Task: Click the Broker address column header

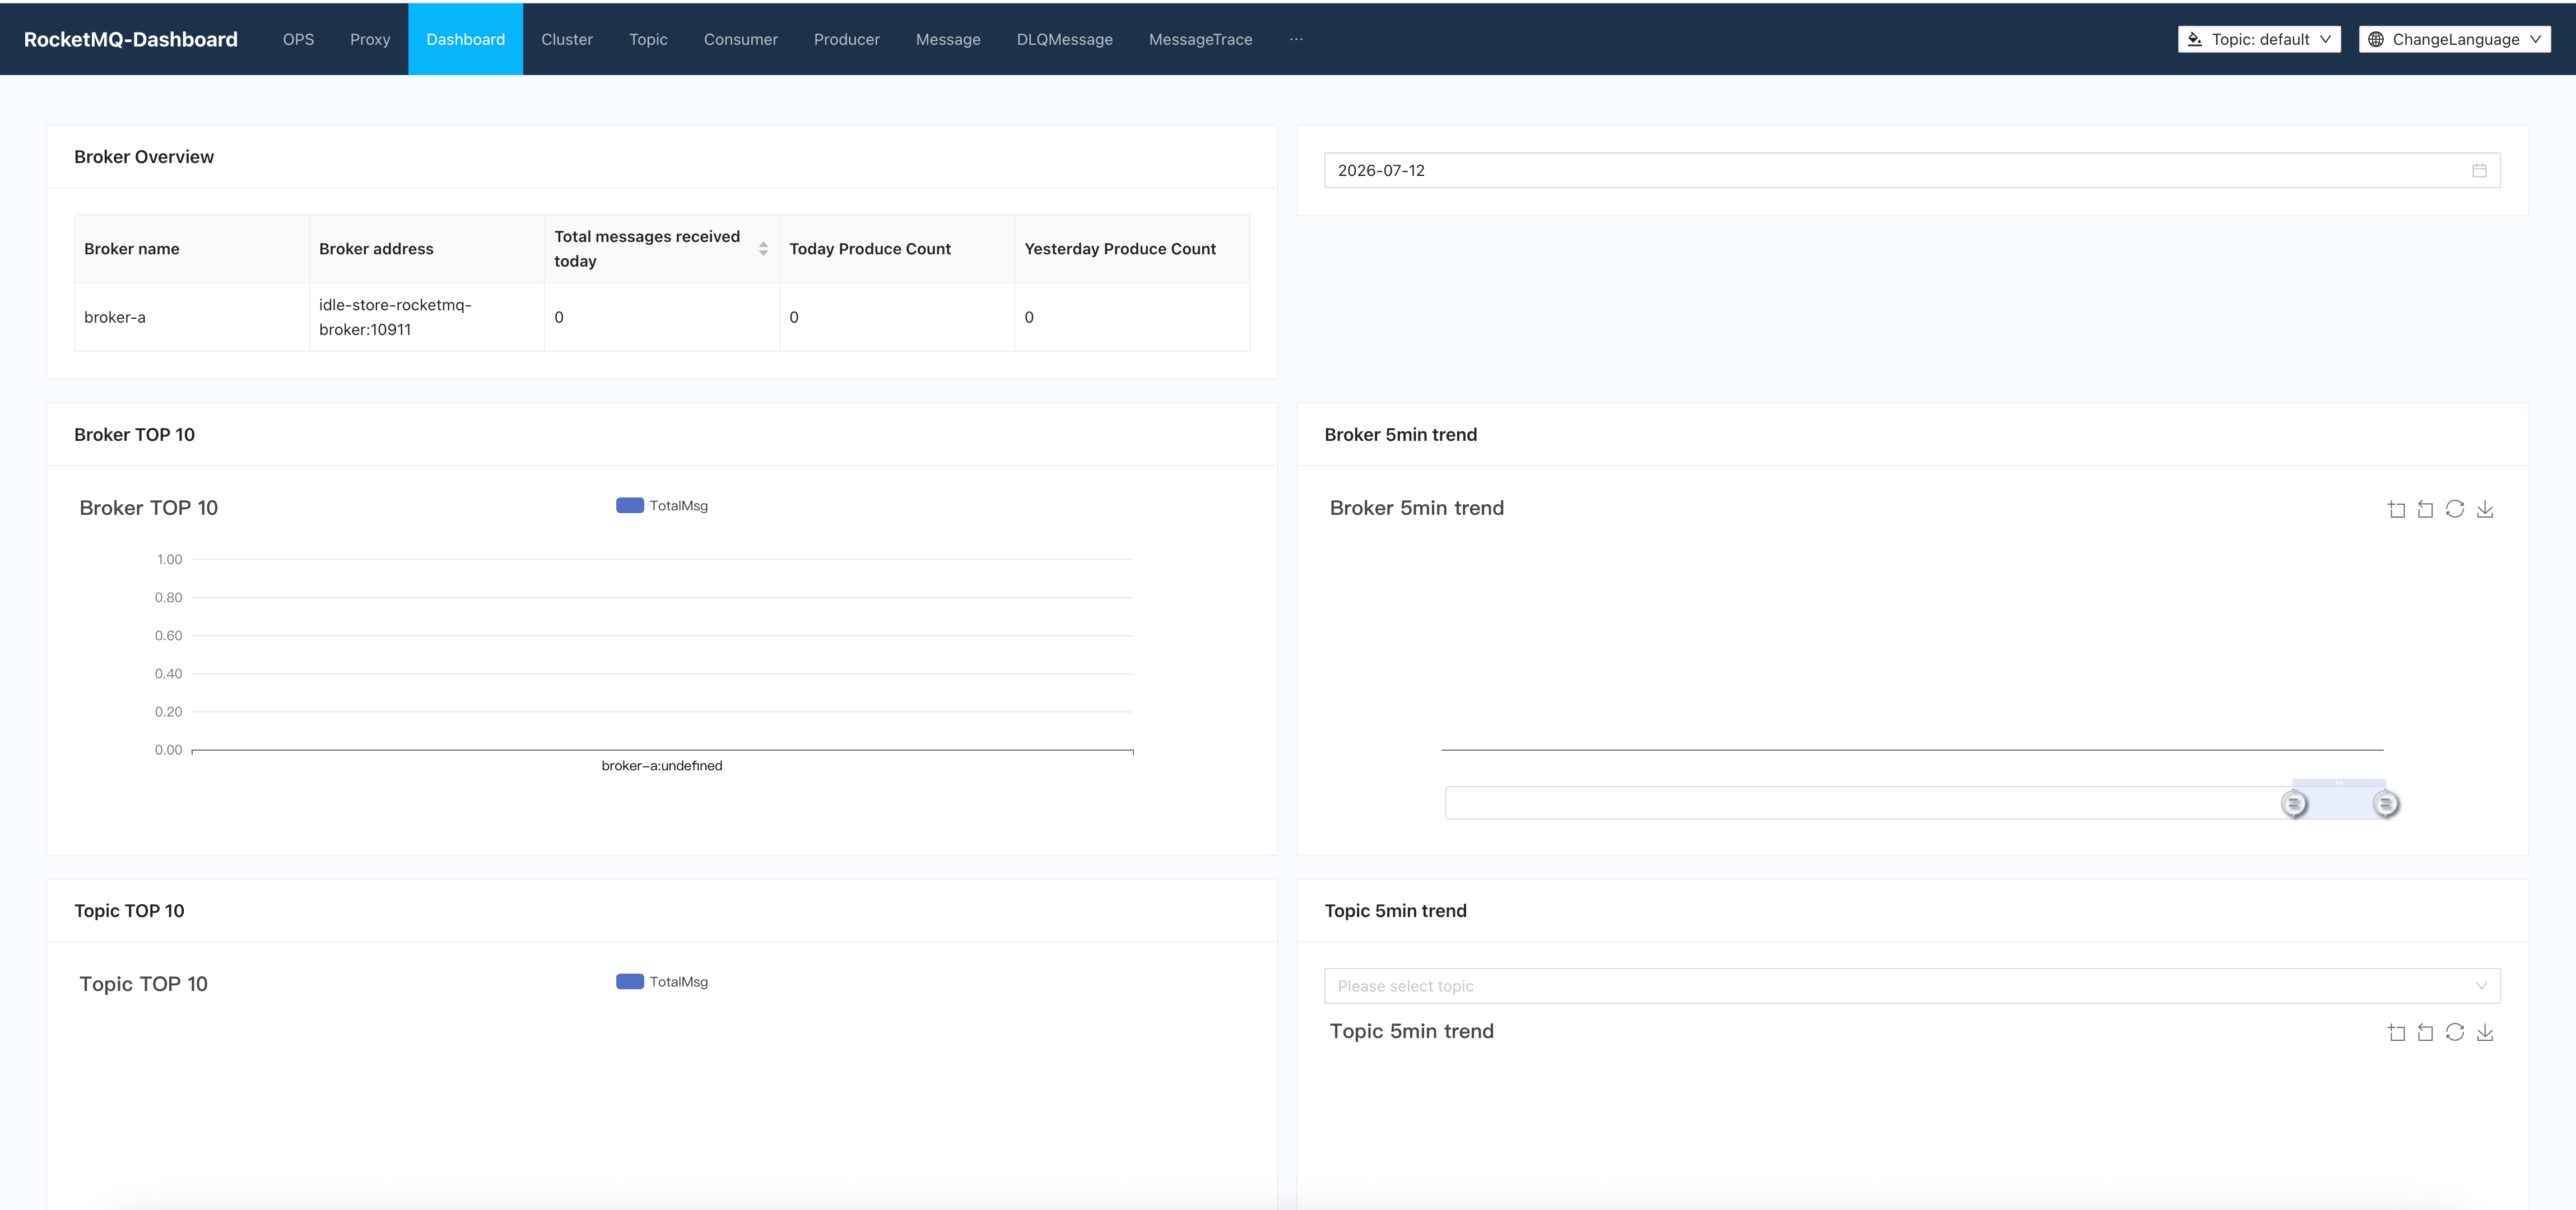Action: [427, 249]
